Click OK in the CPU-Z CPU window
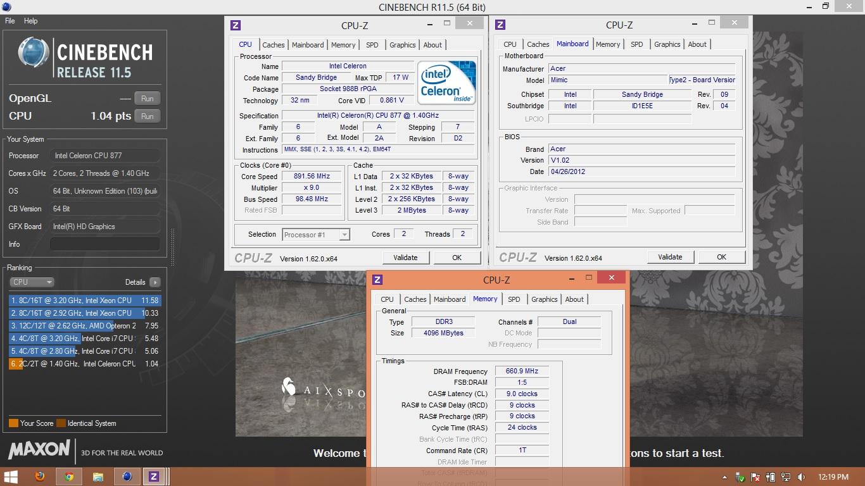The height and width of the screenshot is (486, 865). point(457,258)
